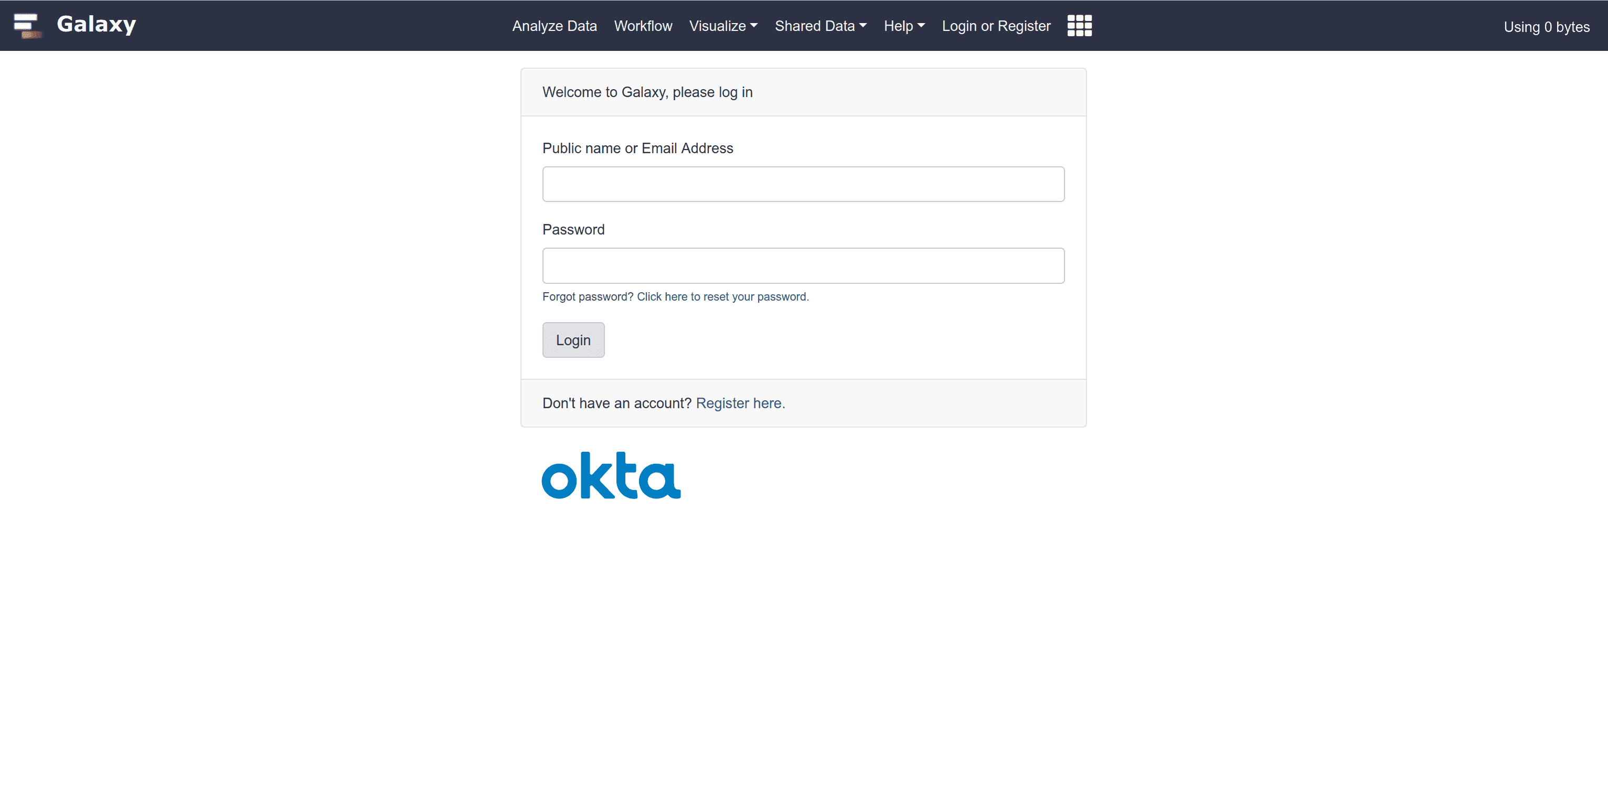
Task: Click the Okta sign-in logo
Action: pos(611,476)
